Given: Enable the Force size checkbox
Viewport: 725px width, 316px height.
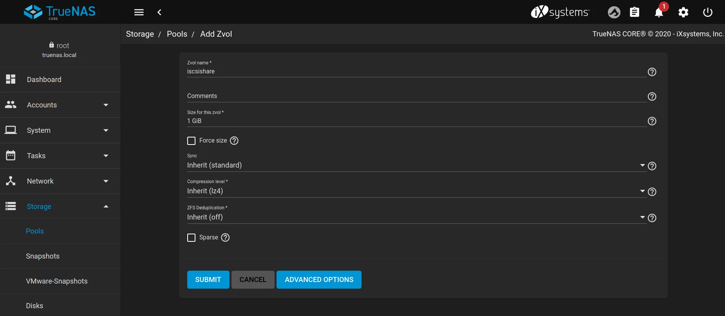Looking at the screenshot, I should coord(192,141).
